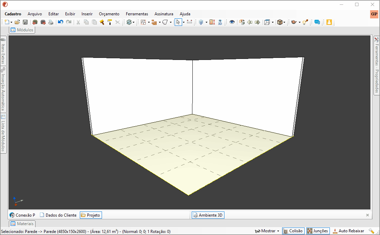Open the Cadastro menu
Viewport: 380px width, 235px height.
coord(13,14)
